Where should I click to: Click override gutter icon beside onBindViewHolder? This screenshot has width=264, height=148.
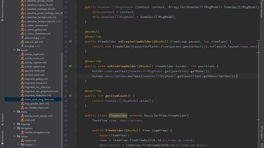click(70, 66)
